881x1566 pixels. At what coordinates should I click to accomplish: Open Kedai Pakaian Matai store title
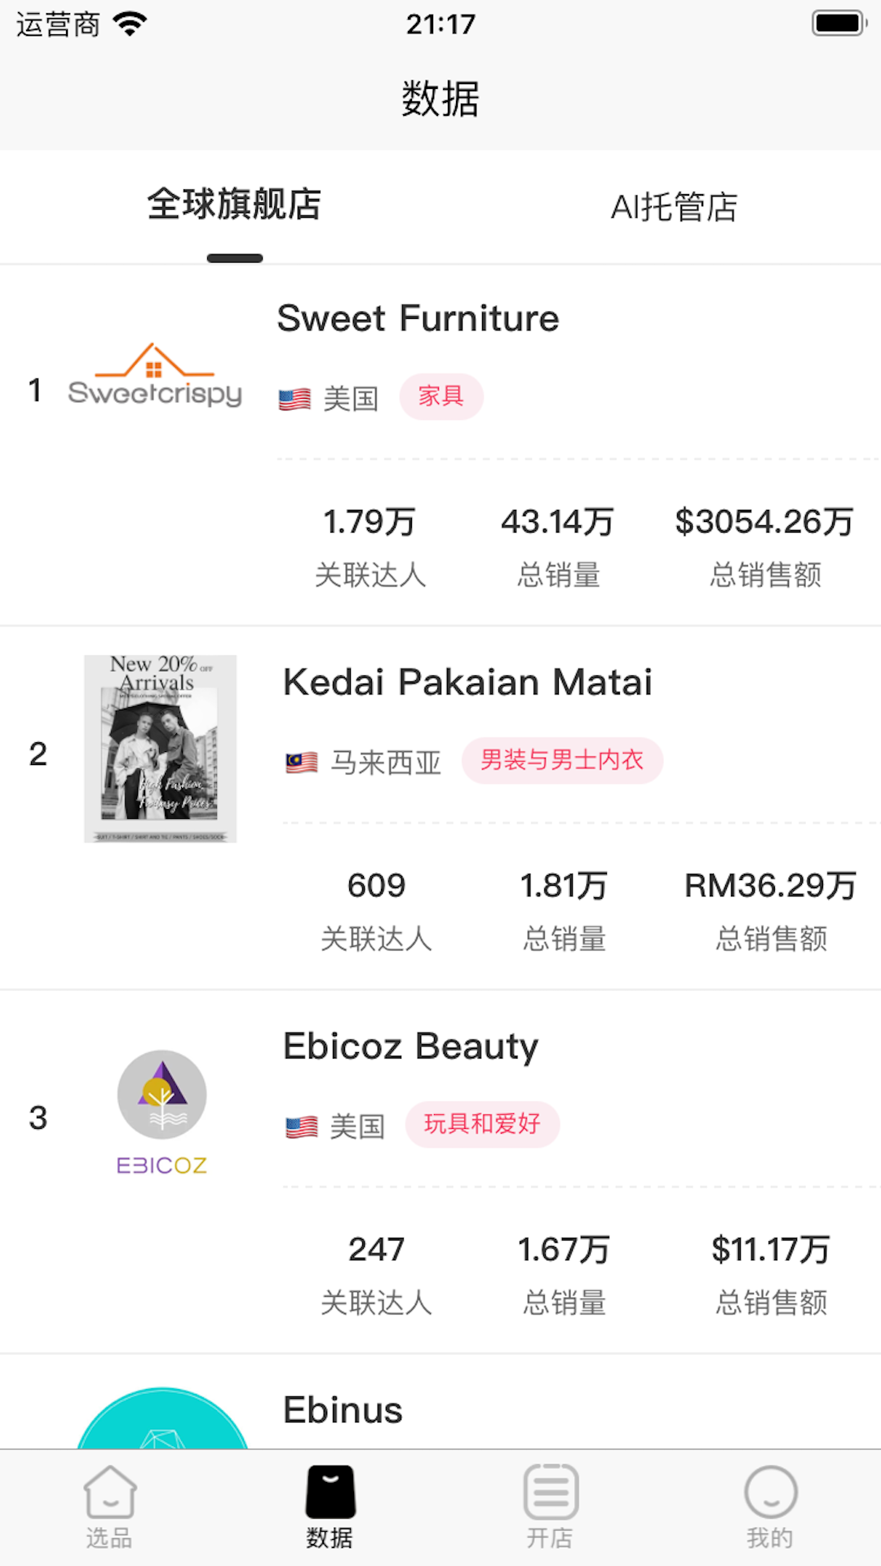(467, 682)
